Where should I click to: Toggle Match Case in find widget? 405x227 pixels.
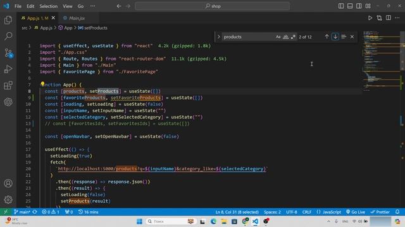coord(278,37)
